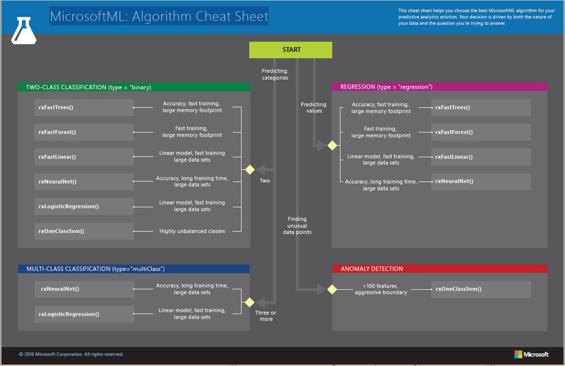Click the diamond next to Three or more

coord(249,302)
